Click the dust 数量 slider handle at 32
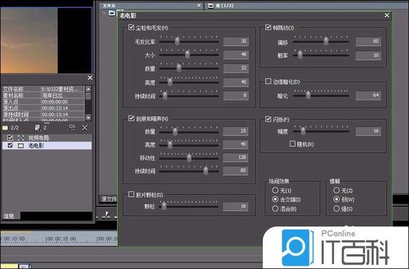Image resolution: width=409 pixels, height=269 pixels. (179, 68)
